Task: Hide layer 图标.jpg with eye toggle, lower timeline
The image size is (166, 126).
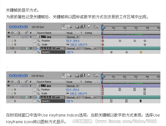Action: (8, 86)
